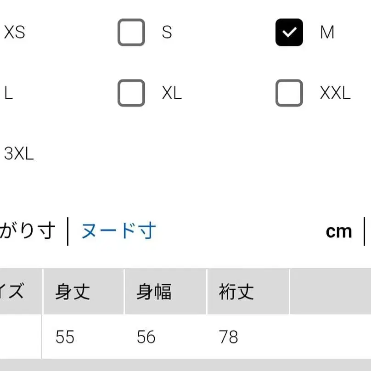Enable the XL size option

130,93
